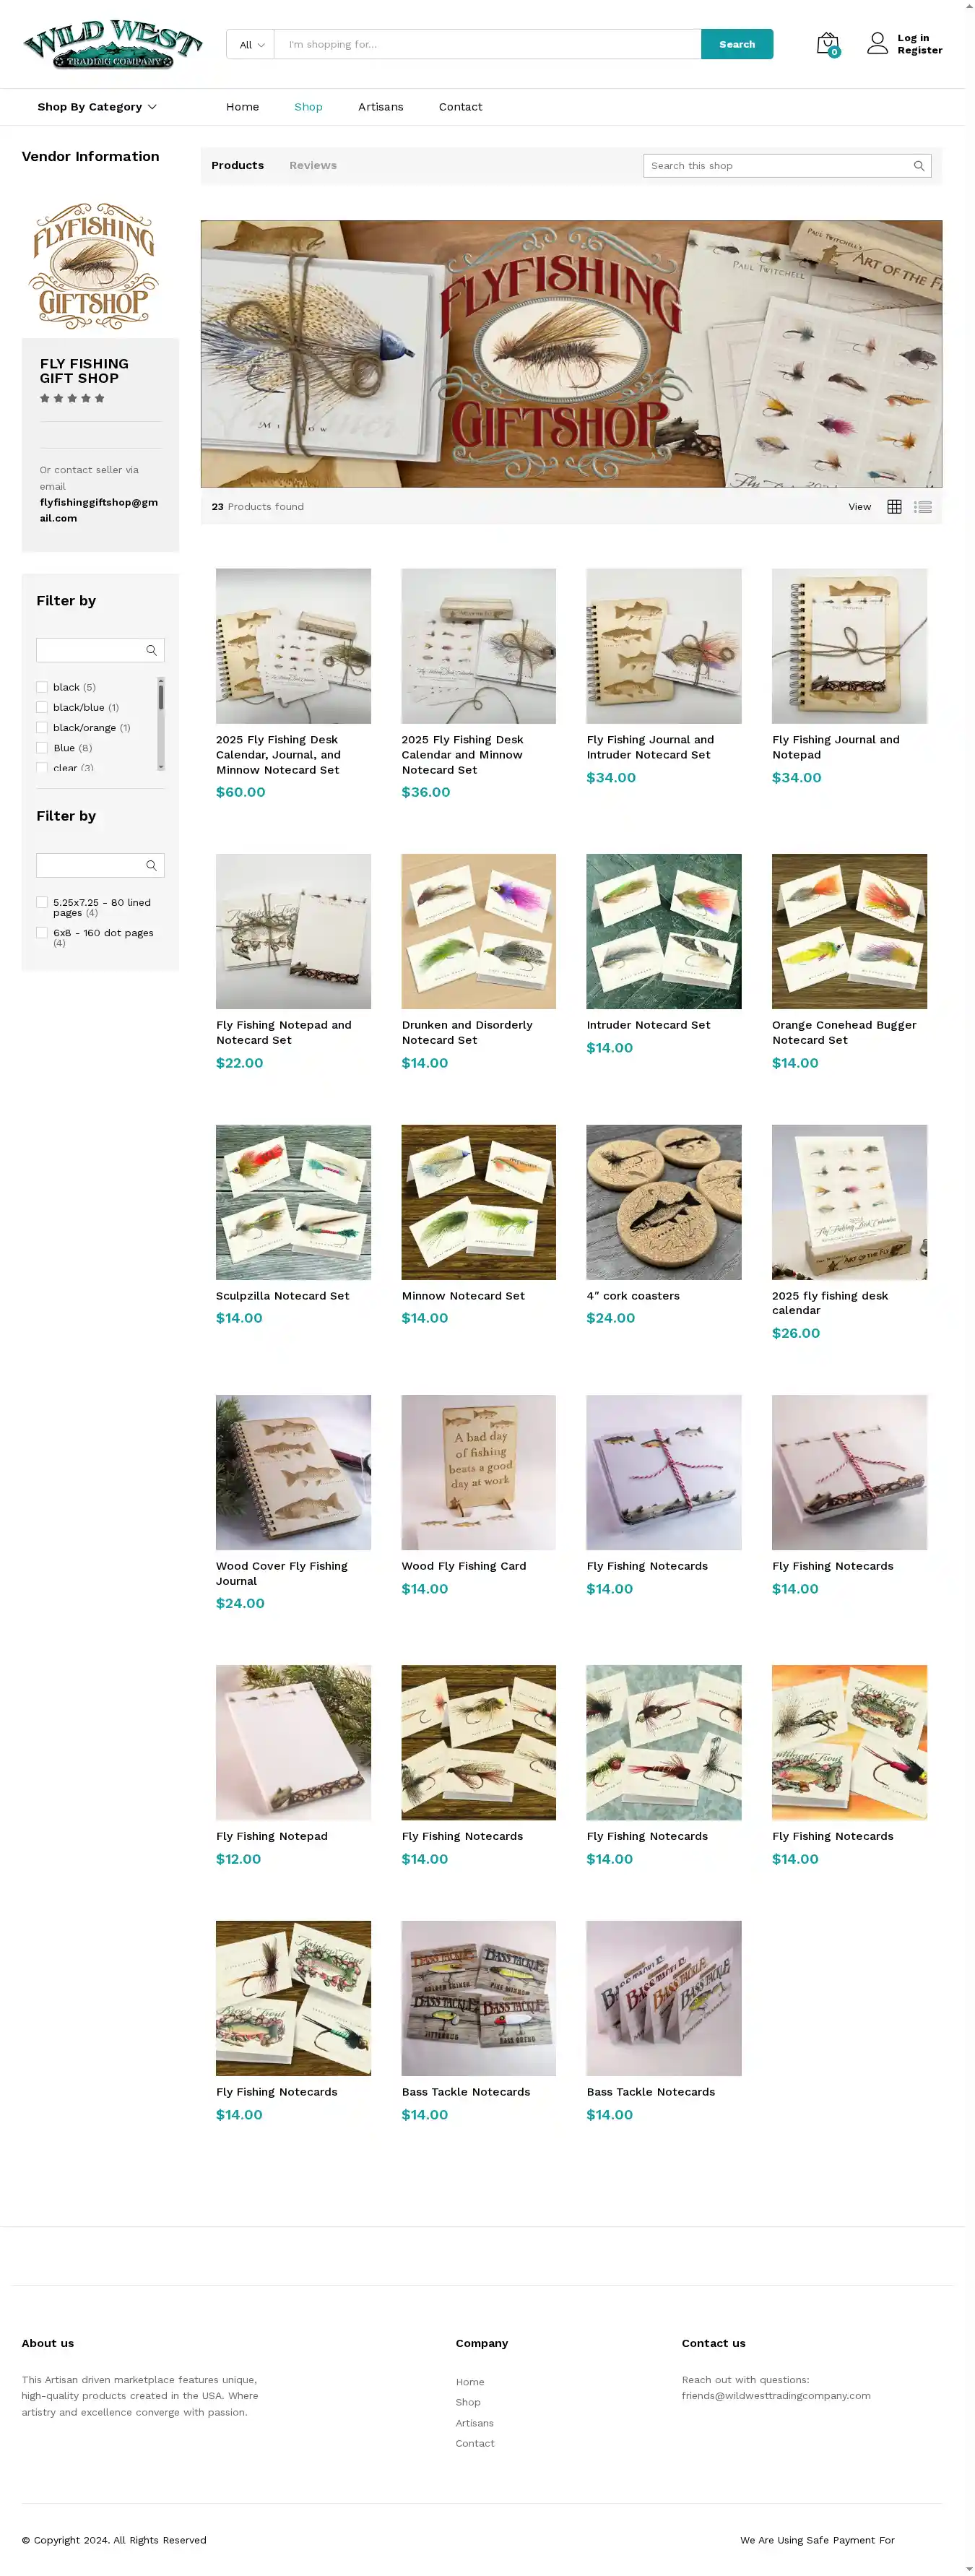The height and width of the screenshot is (2576, 975).
Task: Click magnifier in Search this shop field
Action: pyautogui.click(x=919, y=166)
